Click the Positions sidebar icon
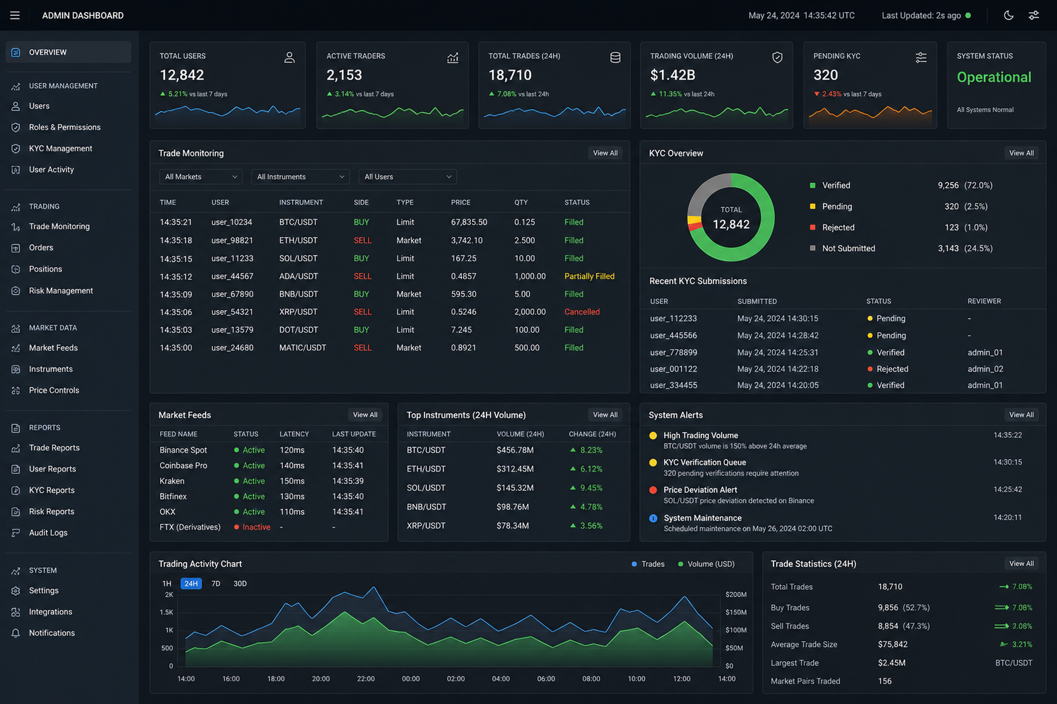This screenshot has height=704, width=1057. [x=16, y=269]
